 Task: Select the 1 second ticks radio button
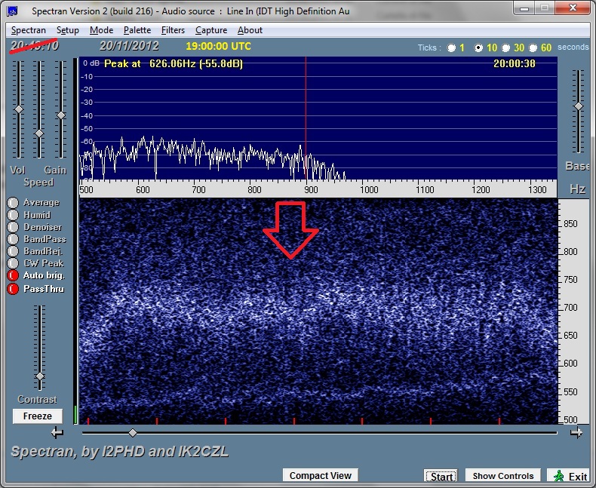tap(452, 48)
